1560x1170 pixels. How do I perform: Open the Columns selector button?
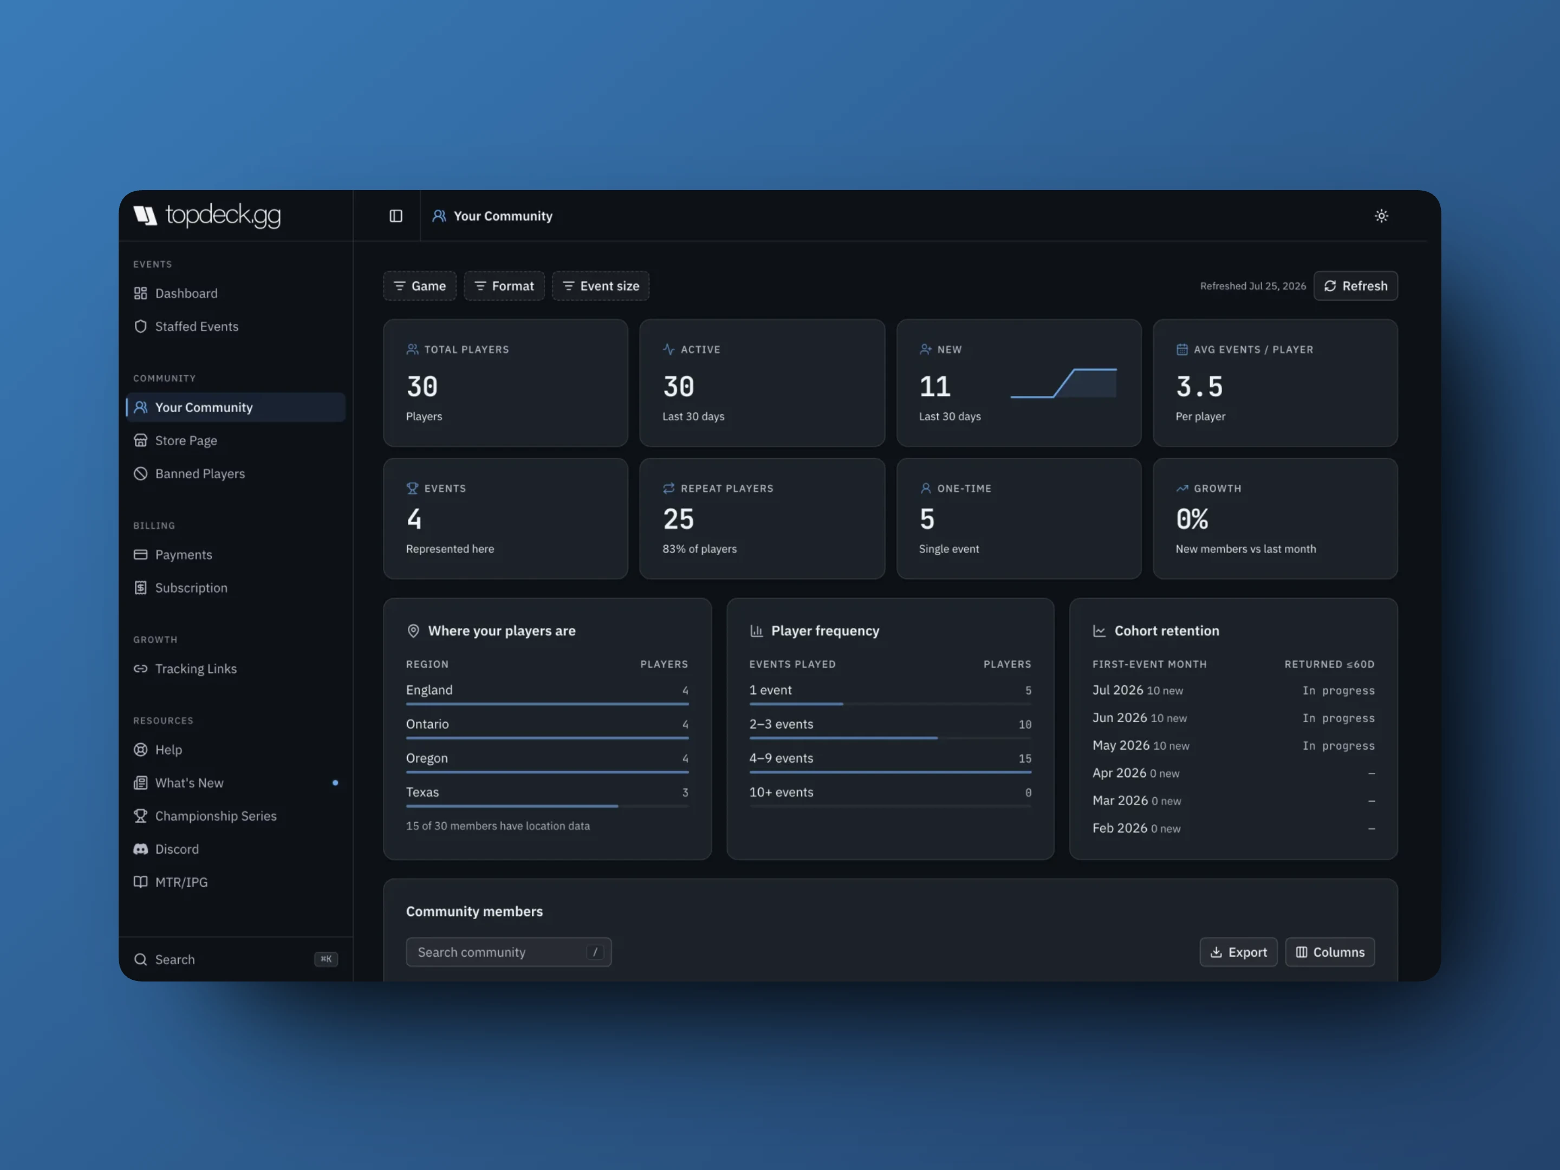pos(1330,952)
